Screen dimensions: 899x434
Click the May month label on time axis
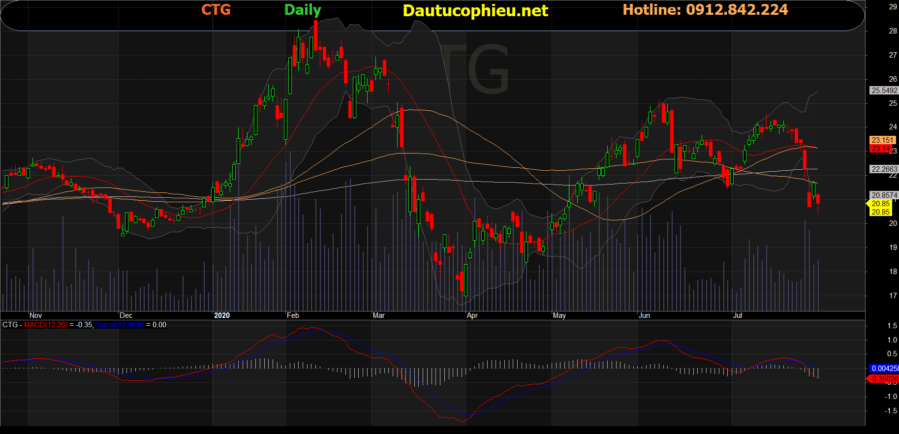(559, 315)
